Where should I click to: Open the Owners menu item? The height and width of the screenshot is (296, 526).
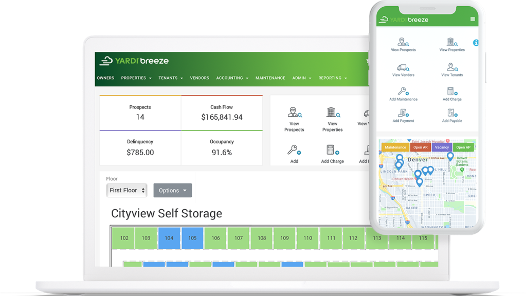tap(105, 78)
